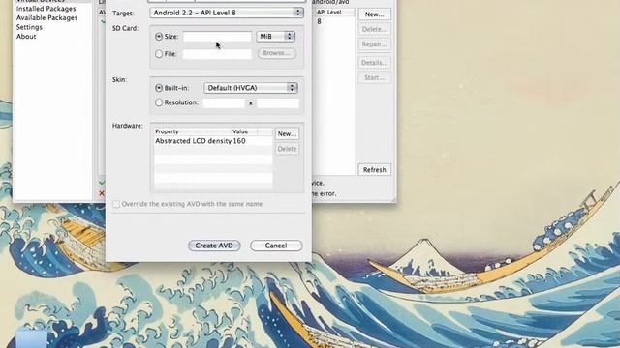This screenshot has width=620, height=348.
Task: Click the Repair... button in AVD manager window
Action: click(x=375, y=44)
